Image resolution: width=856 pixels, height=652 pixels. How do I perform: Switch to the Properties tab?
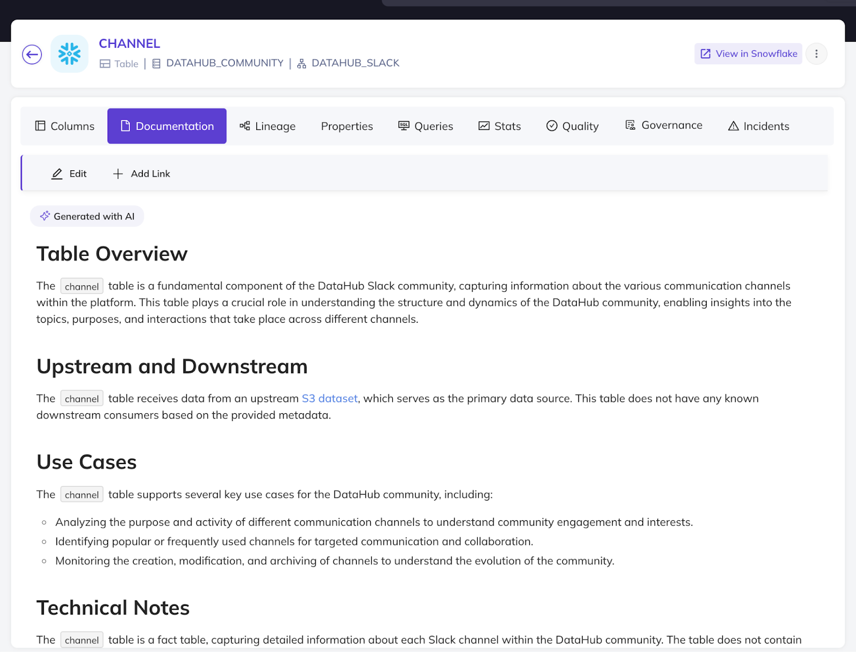(x=347, y=126)
